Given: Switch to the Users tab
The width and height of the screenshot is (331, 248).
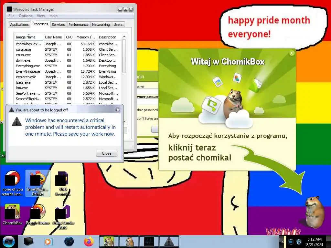Looking at the screenshot, I should pyautogui.click(x=118, y=25).
